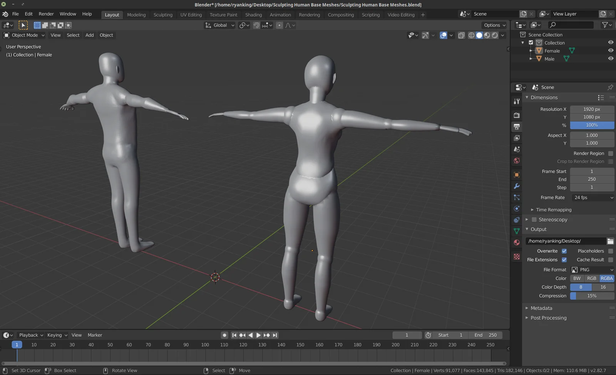
Task: Jump to end of playback range
Action: coord(275,335)
